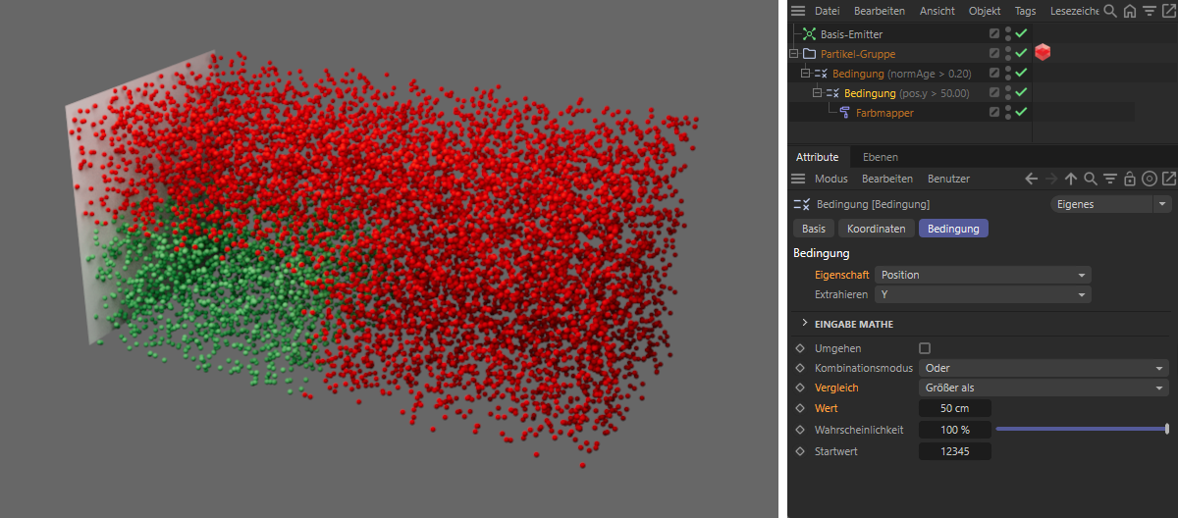
Task: Open the Eigenes preset dropdown
Action: (x=1110, y=204)
